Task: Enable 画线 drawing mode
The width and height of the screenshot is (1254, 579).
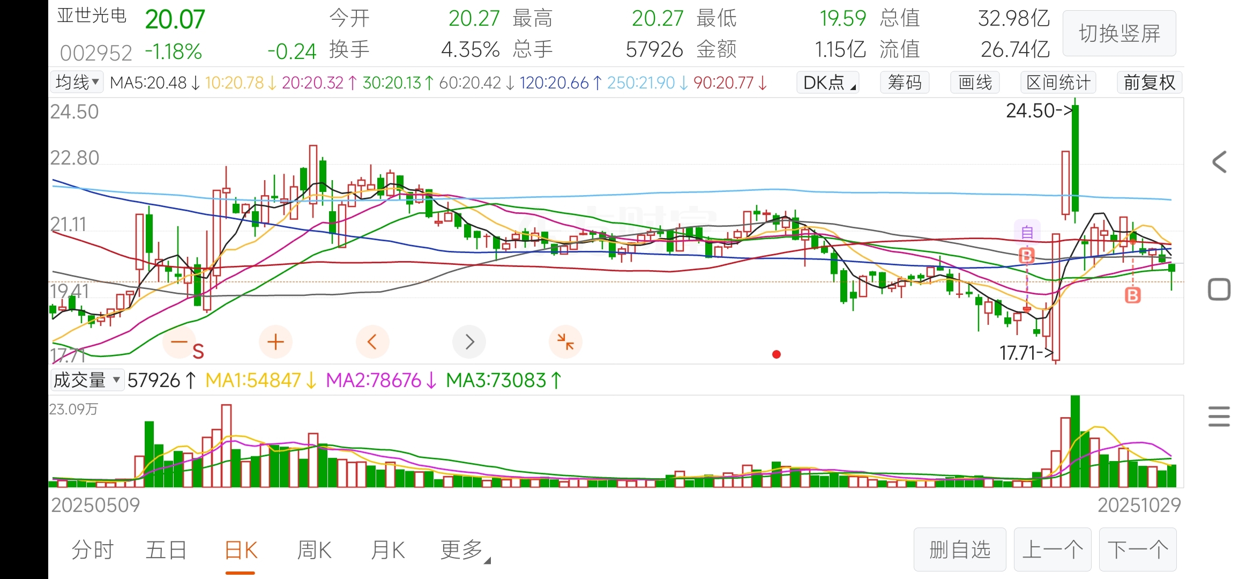Action: pos(975,83)
